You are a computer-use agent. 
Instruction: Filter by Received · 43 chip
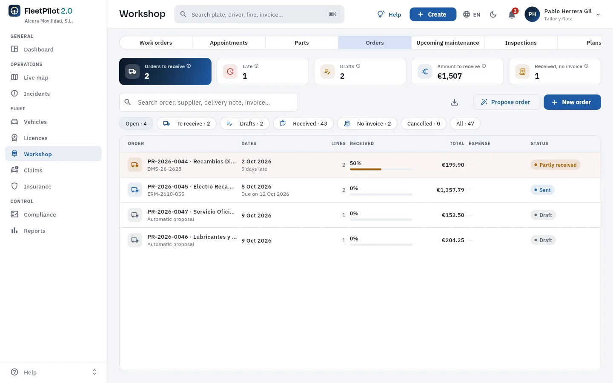pyautogui.click(x=303, y=123)
